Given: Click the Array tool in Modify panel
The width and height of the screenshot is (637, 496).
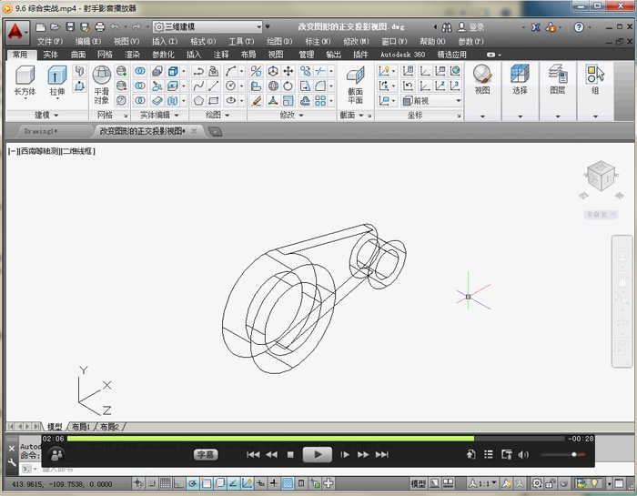Looking at the screenshot, I should click(x=320, y=100).
